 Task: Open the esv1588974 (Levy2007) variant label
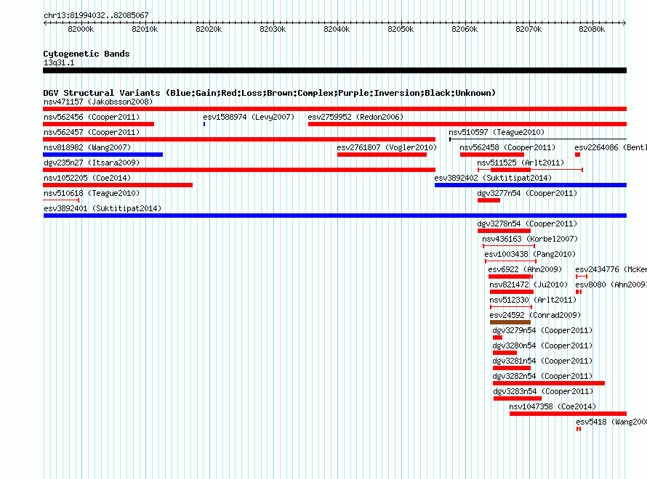point(249,117)
